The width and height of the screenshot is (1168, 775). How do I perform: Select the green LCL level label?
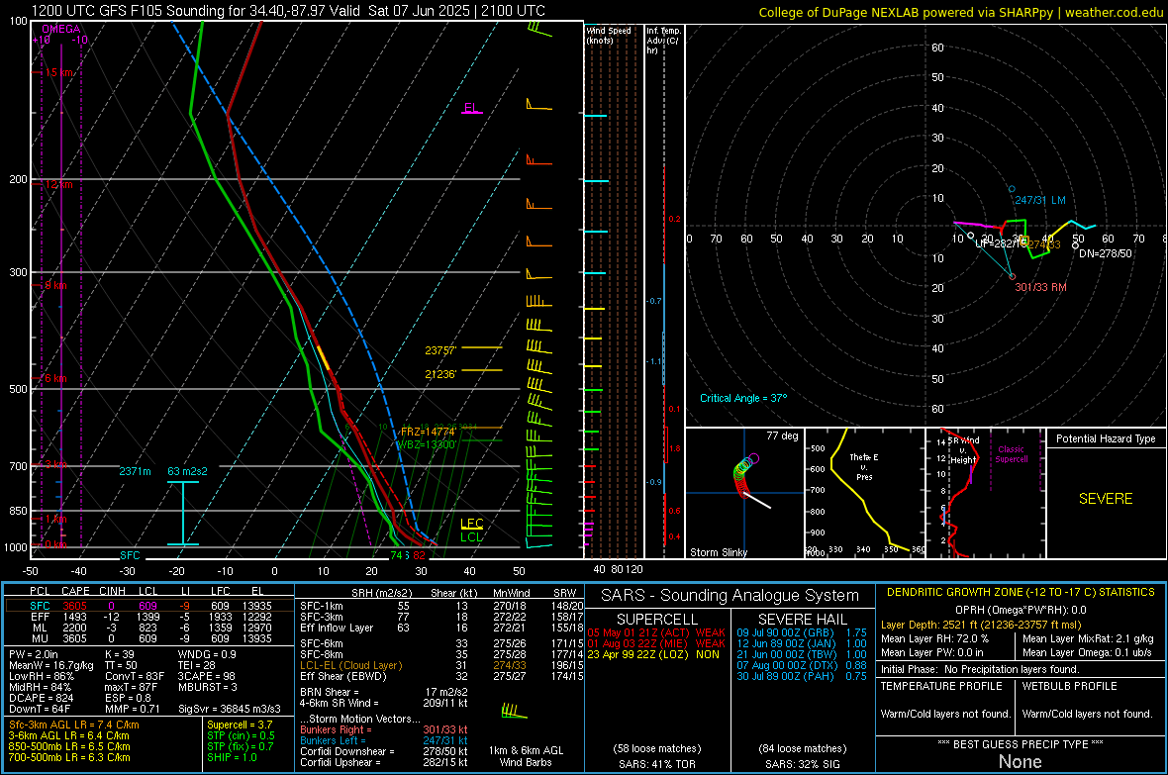(471, 536)
